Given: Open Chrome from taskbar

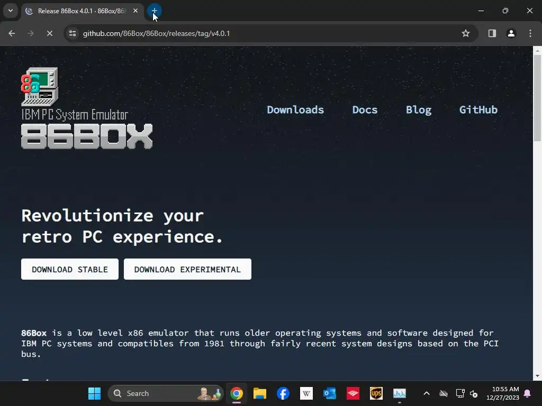Looking at the screenshot, I should tap(237, 393).
